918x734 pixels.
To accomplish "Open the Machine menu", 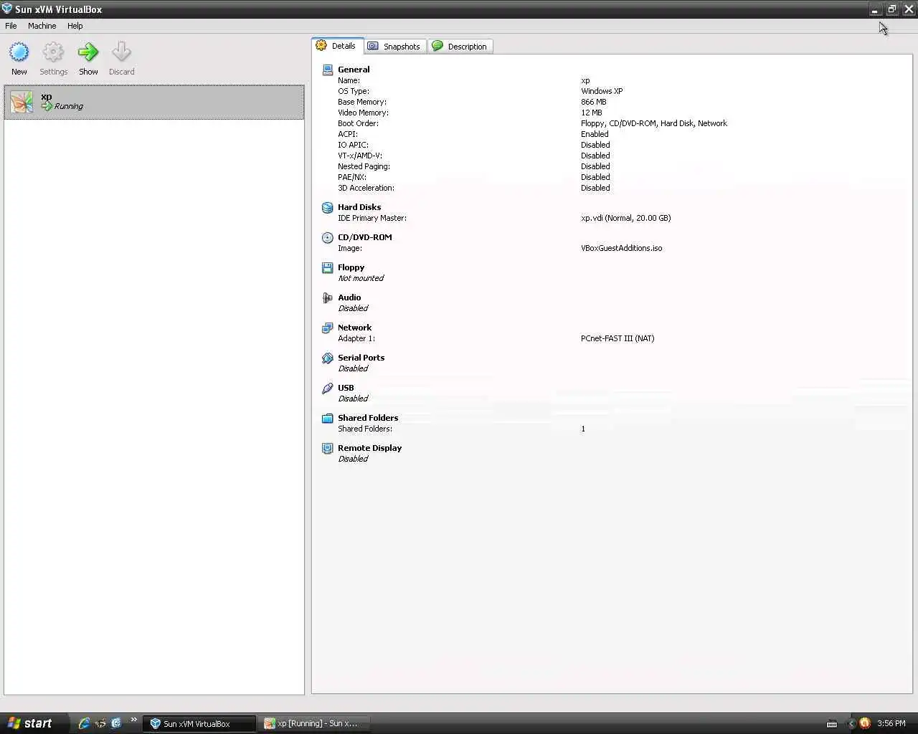I will [42, 26].
